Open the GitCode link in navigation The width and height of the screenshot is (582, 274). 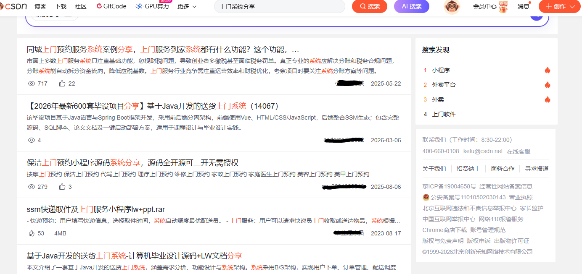coord(111,6)
